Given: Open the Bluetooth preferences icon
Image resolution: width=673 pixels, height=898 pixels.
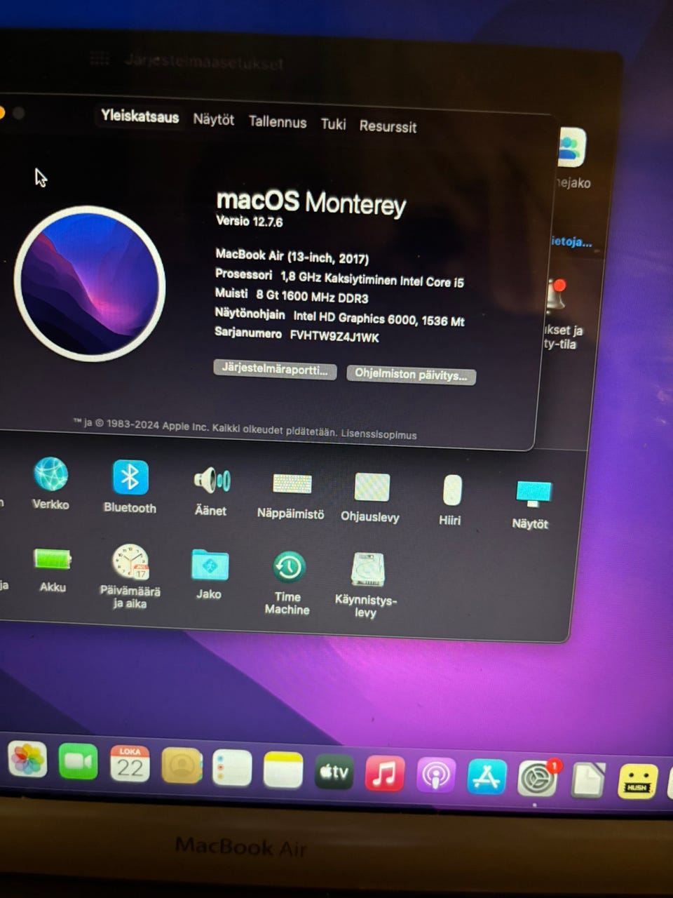Looking at the screenshot, I should tap(130, 478).
